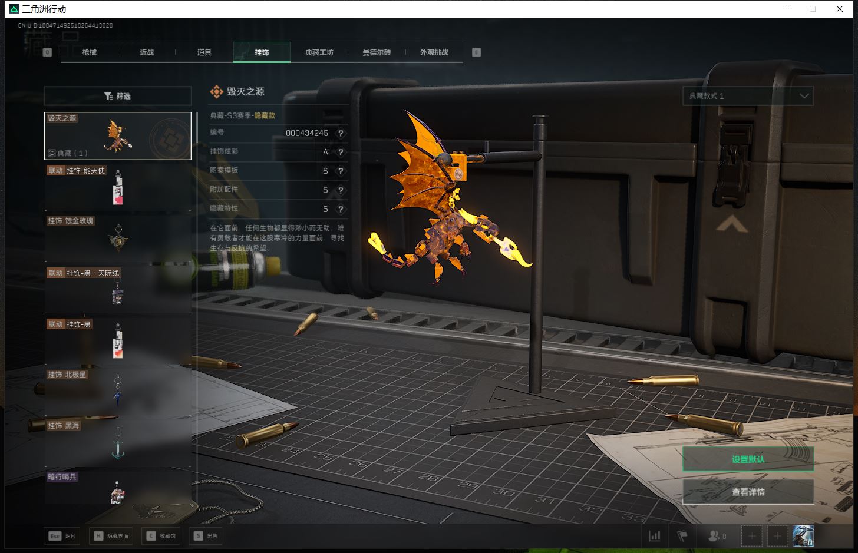Open the statistics bar chart icon
Screen dimensions: 858x553
pyautogui.click(x=654, y=536)
